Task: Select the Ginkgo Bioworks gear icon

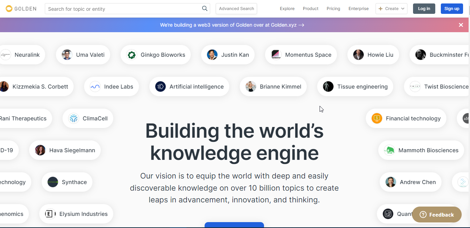Action: pyautogui.click(x=131, y=55)
